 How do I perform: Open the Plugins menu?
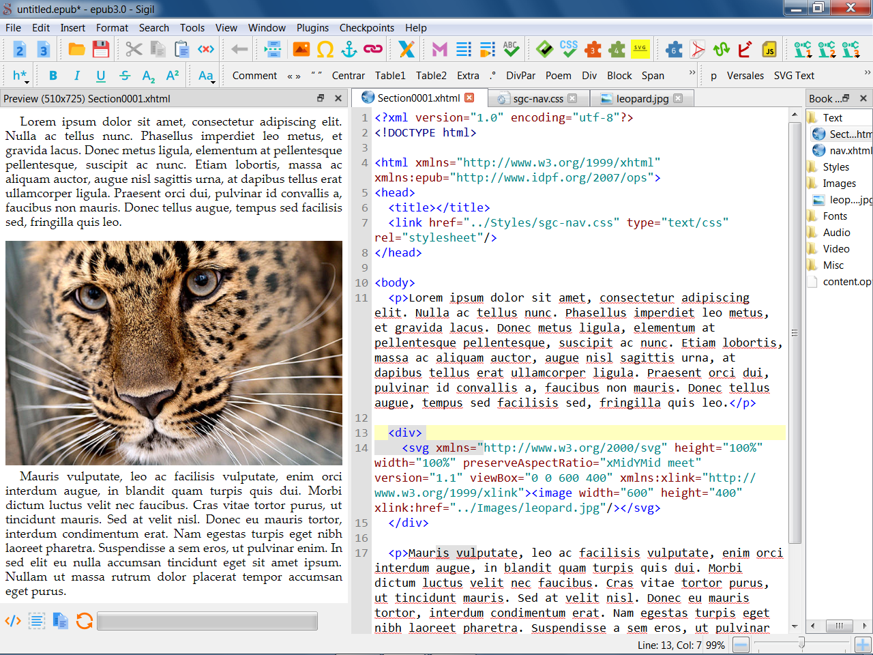(312, 28)
